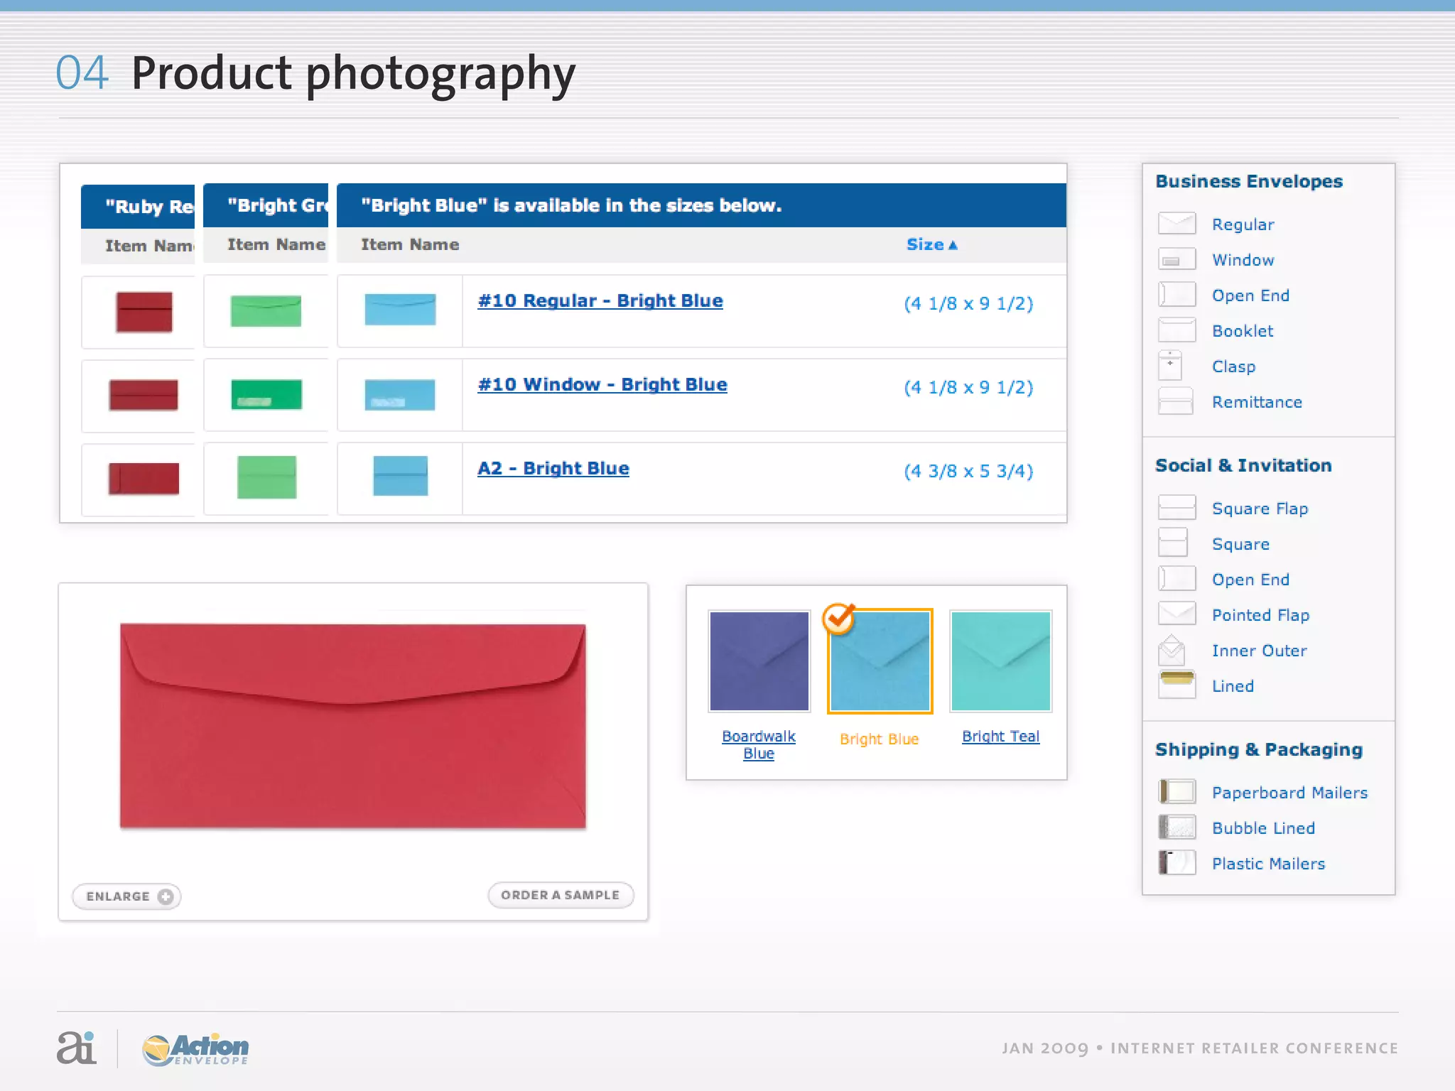Click the top Ruby Red envelope thumbnail
Viewport: 1455px width, 1091px height.
[144, 312]
